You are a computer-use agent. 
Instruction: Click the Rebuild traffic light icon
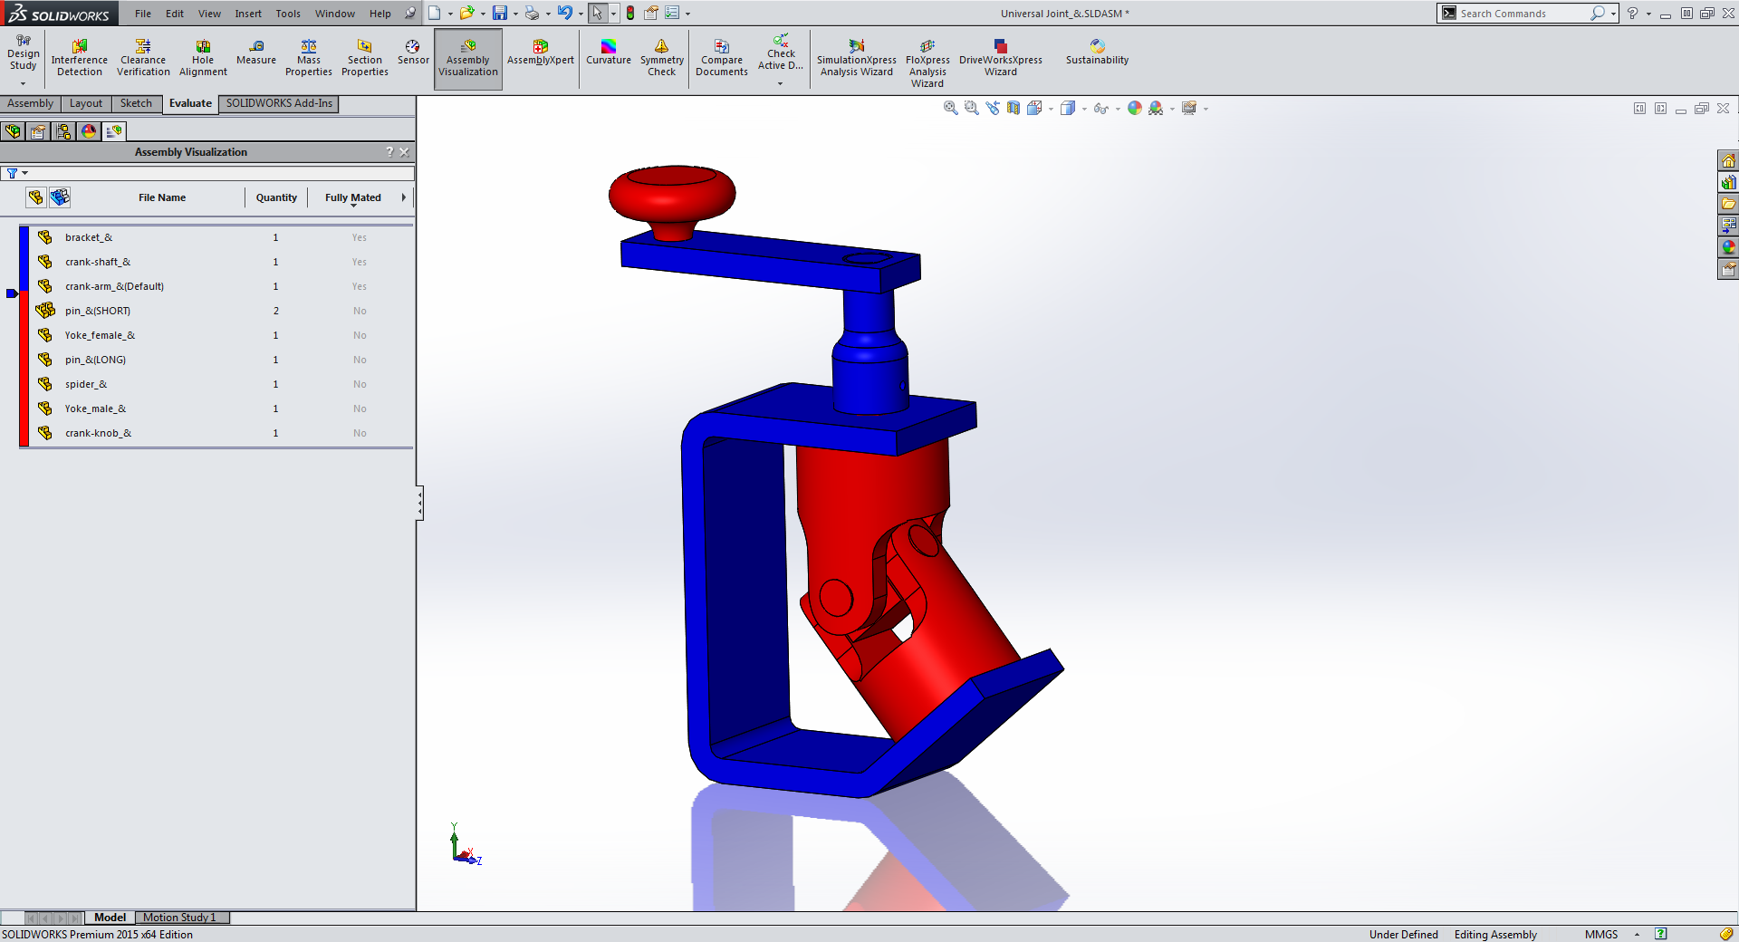tap(630, 14)
